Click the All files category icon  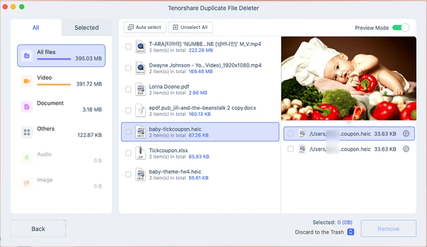[x=27, y=56]
